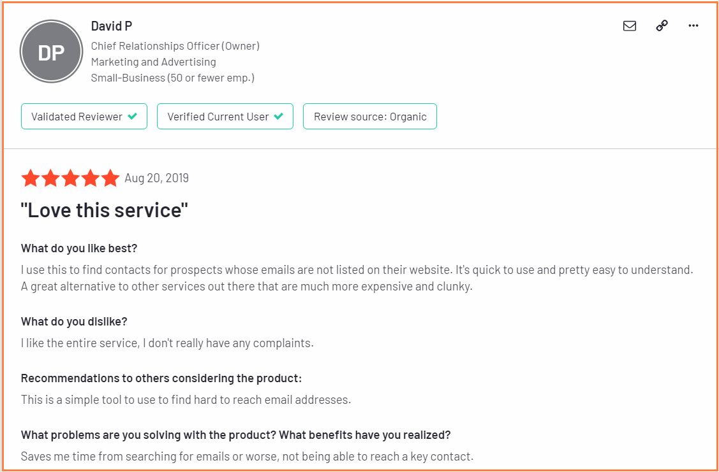719x472 pixels.
Task: Open the three-dot more options menu
Action: pos(693,26)
